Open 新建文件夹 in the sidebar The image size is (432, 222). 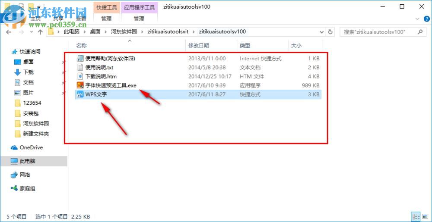click(36, 134)
